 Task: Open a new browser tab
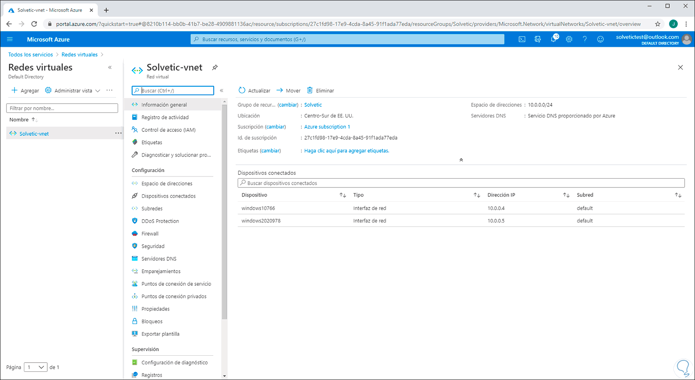[106, 10]
